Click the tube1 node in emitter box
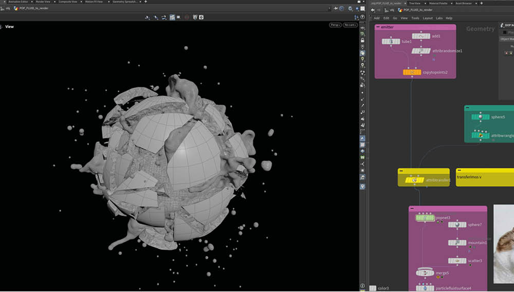Image resolution: width=514 pixels, height=292 pixels. tap(391, 41)
